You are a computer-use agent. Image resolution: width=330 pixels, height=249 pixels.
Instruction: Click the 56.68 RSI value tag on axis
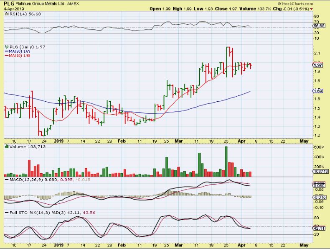pyautogui.click(x=319, y=26)
